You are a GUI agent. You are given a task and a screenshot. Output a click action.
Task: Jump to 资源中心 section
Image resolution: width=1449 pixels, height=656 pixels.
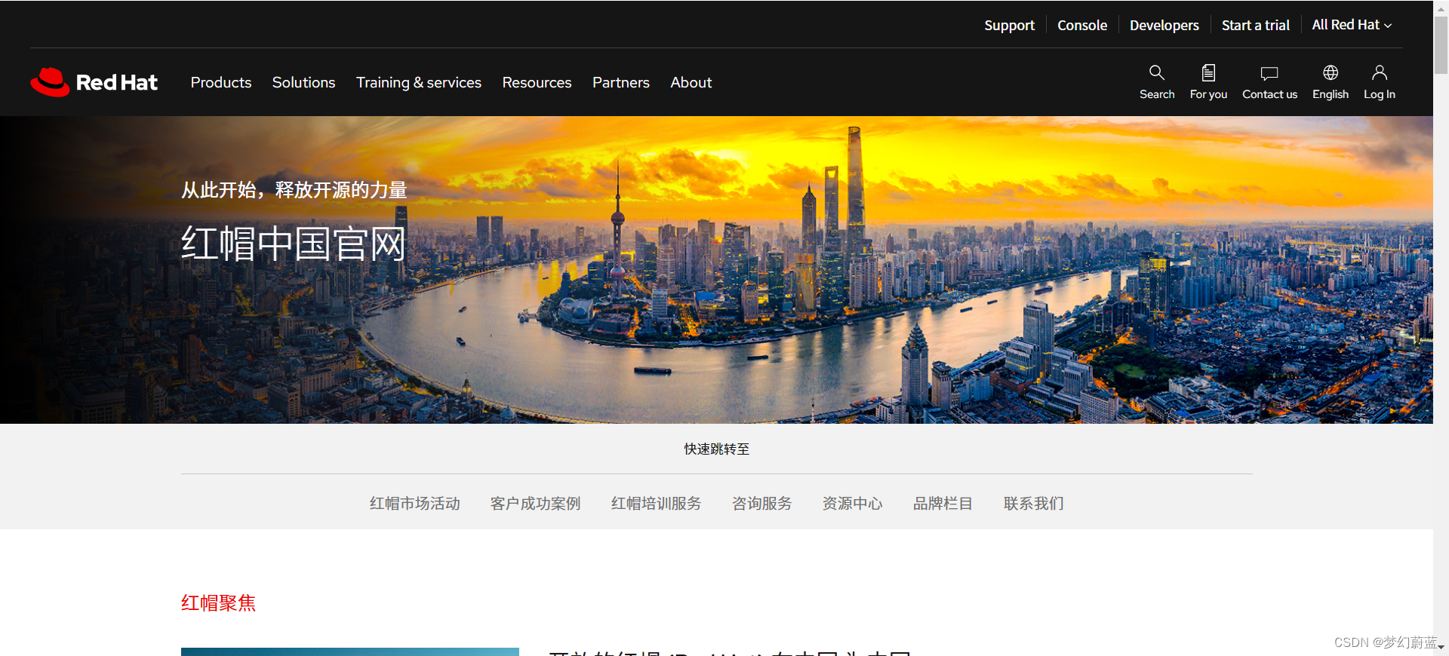[853, 503]
